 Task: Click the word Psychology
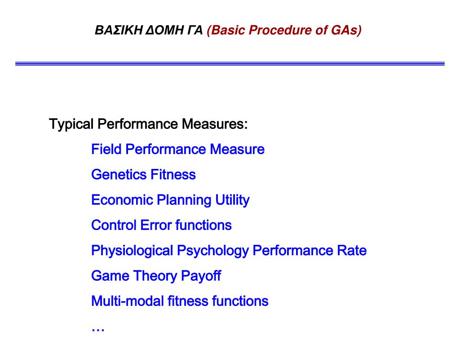tap(213, 251)
